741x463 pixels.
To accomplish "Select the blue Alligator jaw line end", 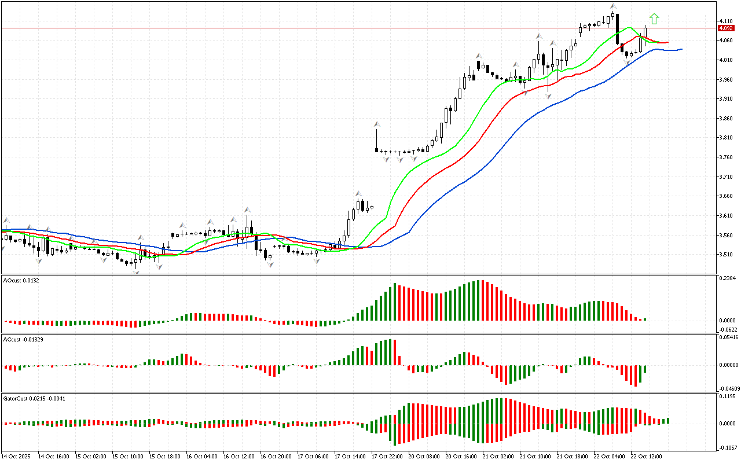I will tap(680, 49).
